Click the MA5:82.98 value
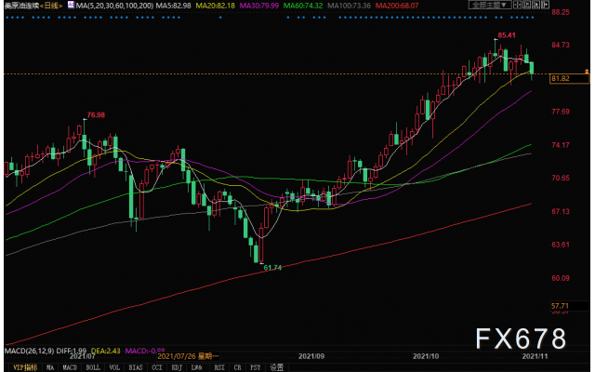Image resolution: width=595 pixels, height=372 pixels. click(x=174, y=6)
